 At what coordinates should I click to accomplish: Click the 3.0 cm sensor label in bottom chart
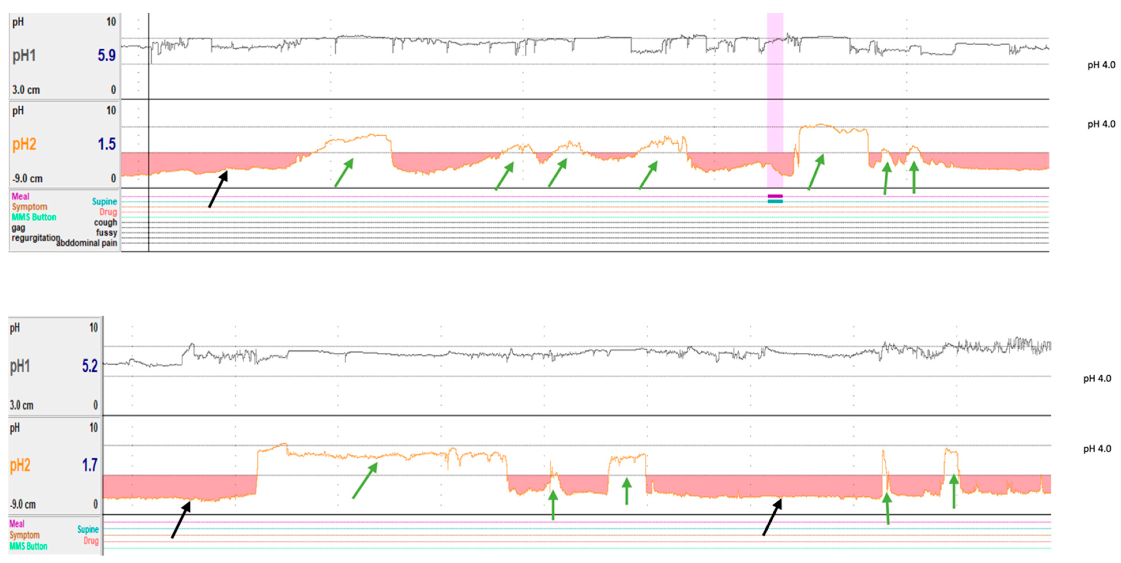(22, 405)
